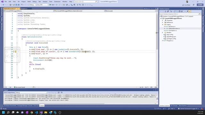The width and height of the screenshot is (205, 115).
Task: Collapse the Legacy folder
Action: (x=163, y=25)
